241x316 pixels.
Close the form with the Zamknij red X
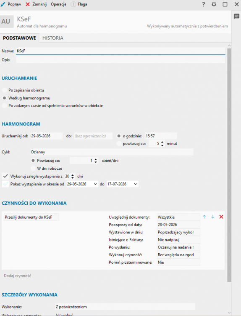(x=28, y=4)
